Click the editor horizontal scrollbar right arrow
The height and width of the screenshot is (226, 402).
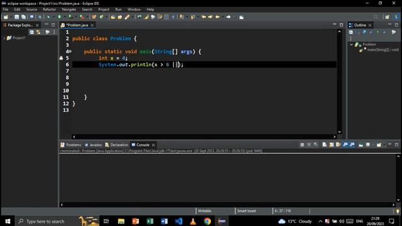click(x=334, y=137)
